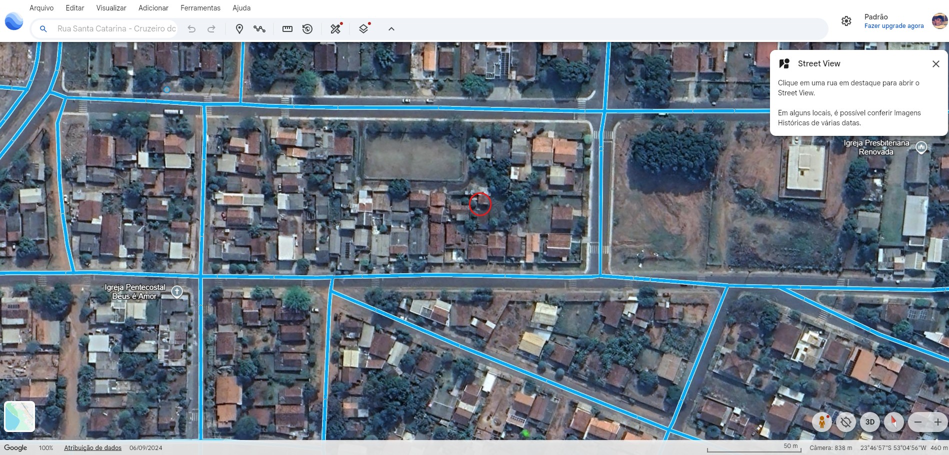This screenshot has height=455, width=949.
Task: Click the 50 m scale bar
Action: click(x=754, y=448)
